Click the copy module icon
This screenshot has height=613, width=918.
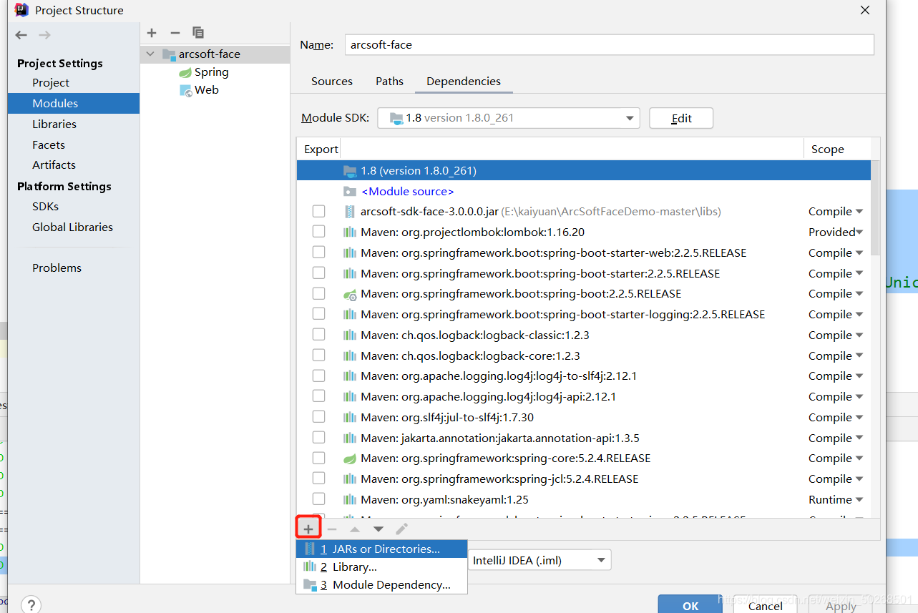[198, 33]
